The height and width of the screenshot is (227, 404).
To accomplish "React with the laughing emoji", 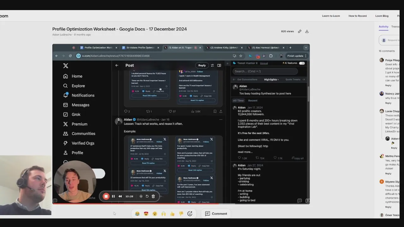I will [x=137, y=214].
